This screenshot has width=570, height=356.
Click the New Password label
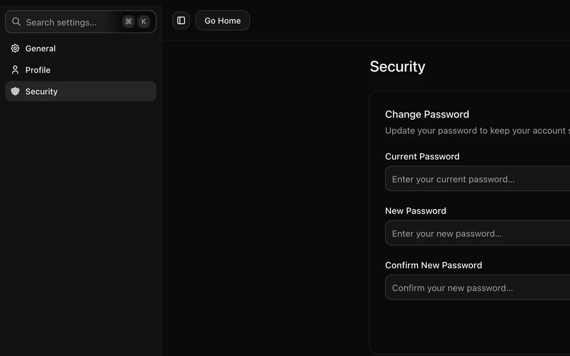[x=415, y=211]
